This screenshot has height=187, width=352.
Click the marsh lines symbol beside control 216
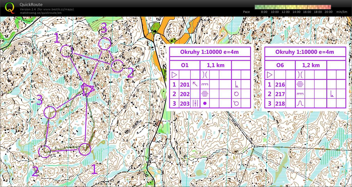point(300,84)
